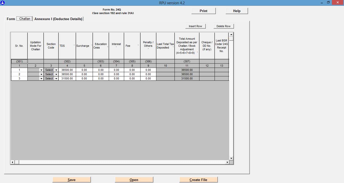Click Penalty / Others cell in row 2
Image resolution: width=344 pixels, height=183 pixels.
point(148,74)
